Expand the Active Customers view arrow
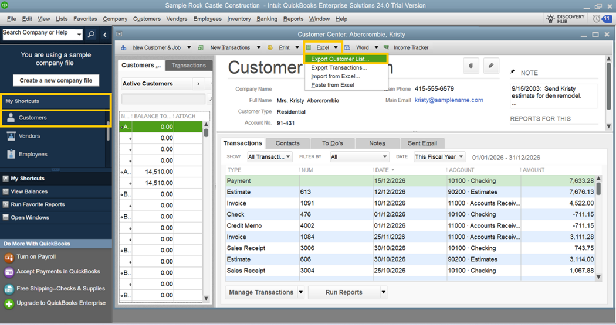This screenshot has height=325, width=616. 198,84
